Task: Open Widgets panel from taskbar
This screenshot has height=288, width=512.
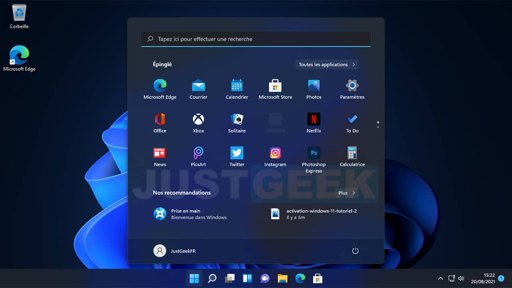Action: [x=247, y=278]
